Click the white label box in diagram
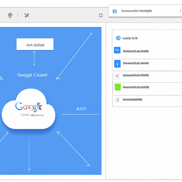Image resolution: width=182 pixels, height=182 pixels. click(x=35, y=44)
